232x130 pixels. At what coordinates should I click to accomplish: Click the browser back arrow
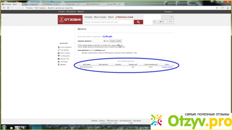[x=4, y=8]
